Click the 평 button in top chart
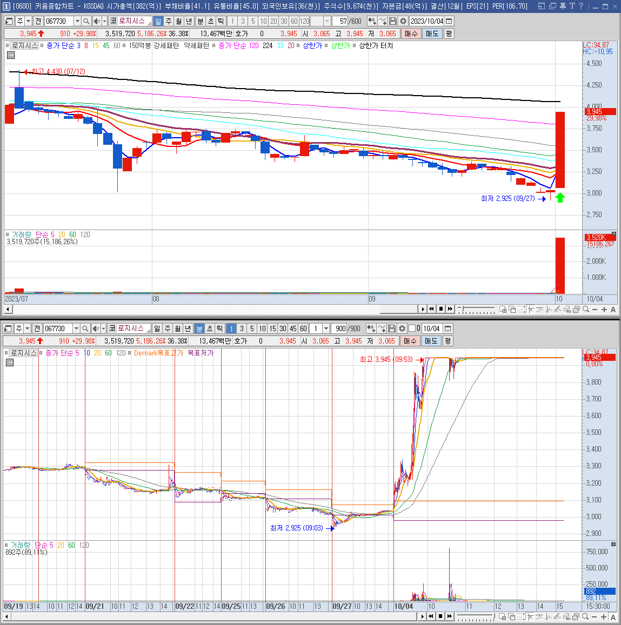This screenshot has width=621, height=625. tap(449, 34)
